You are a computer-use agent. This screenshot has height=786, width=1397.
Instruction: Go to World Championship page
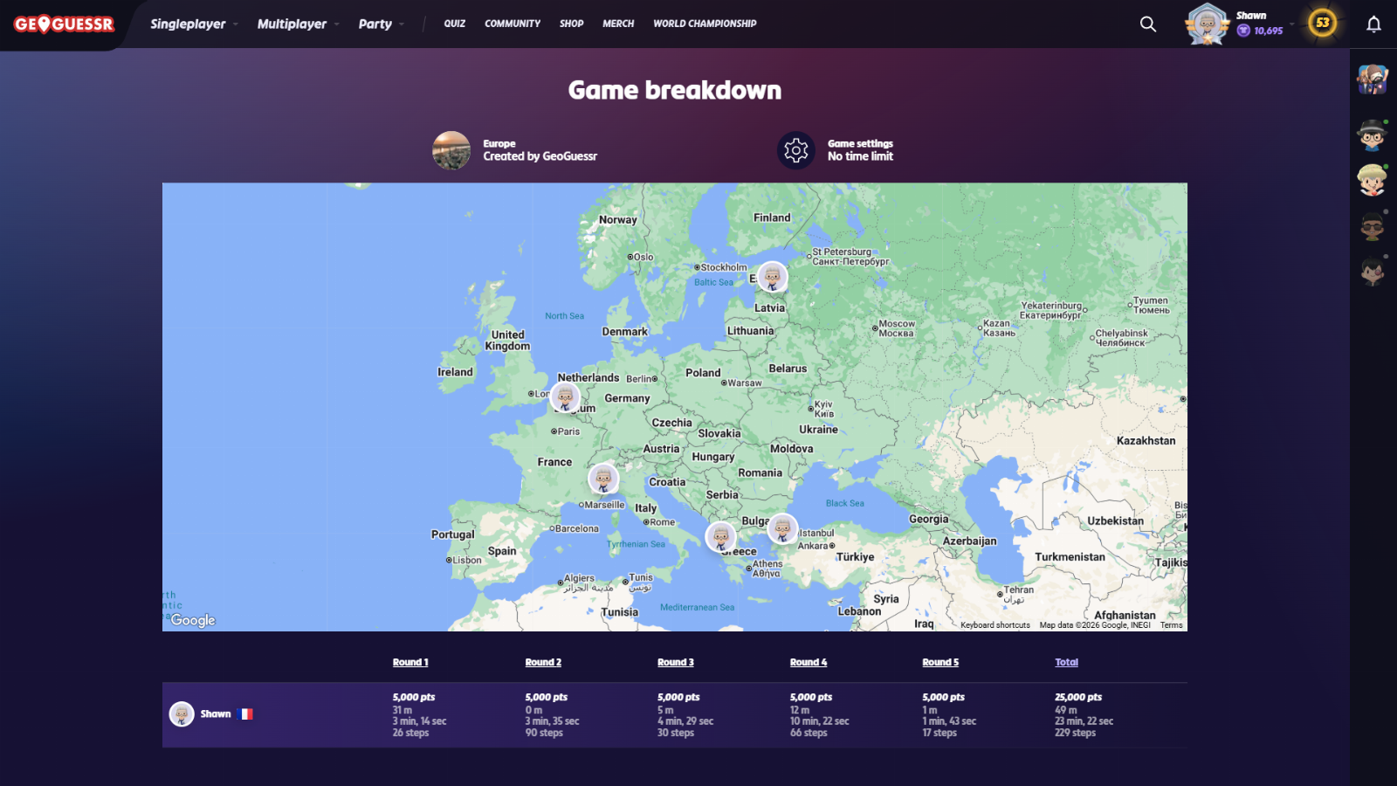[705, 24]
